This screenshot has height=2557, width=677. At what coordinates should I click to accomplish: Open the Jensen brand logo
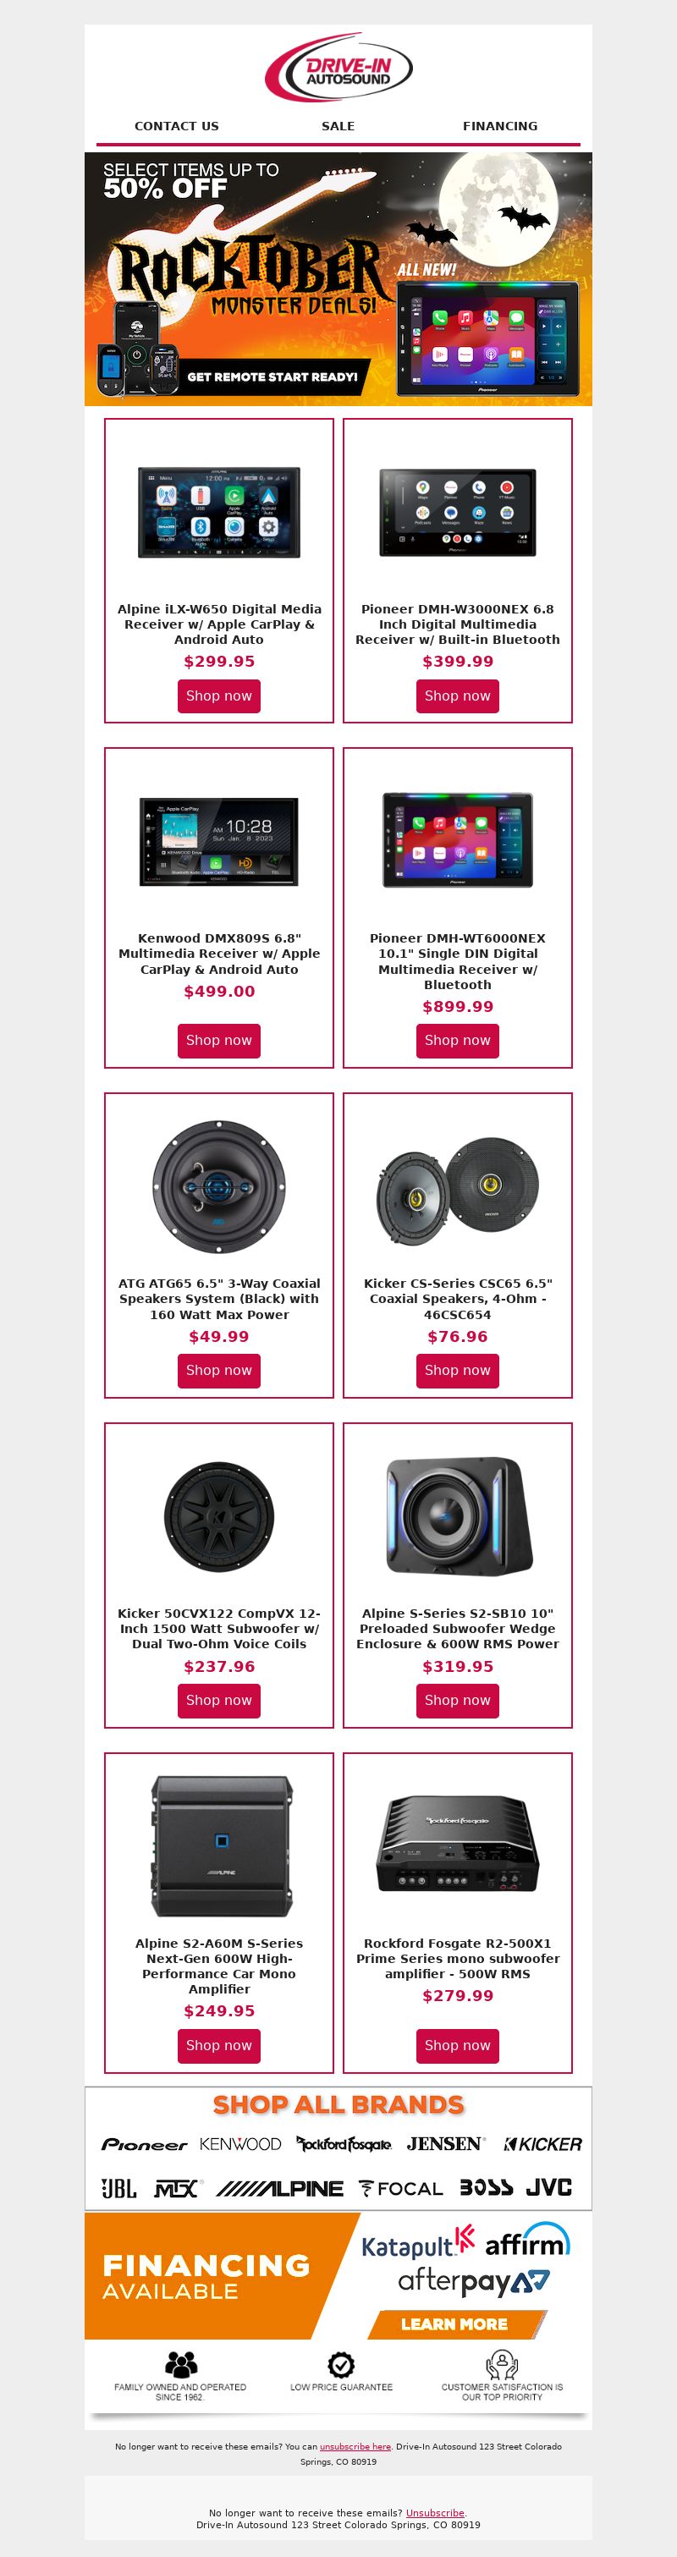coord(446,2143)
